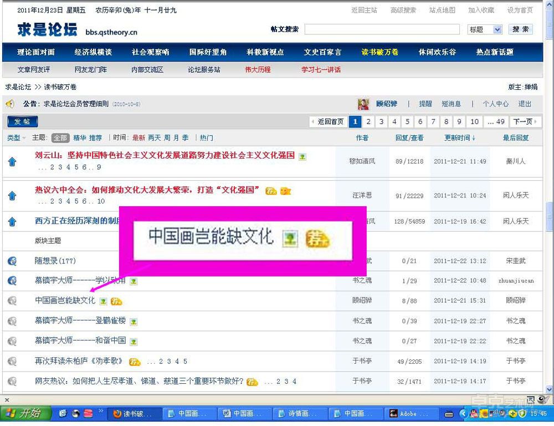This screenshot has width=554, height=426.
Task: Click the thread icon beside 网友热议 row
Action: pos(12,381)
